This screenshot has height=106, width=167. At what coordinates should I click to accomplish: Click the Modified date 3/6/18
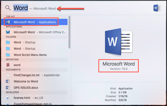click(123, 100)
